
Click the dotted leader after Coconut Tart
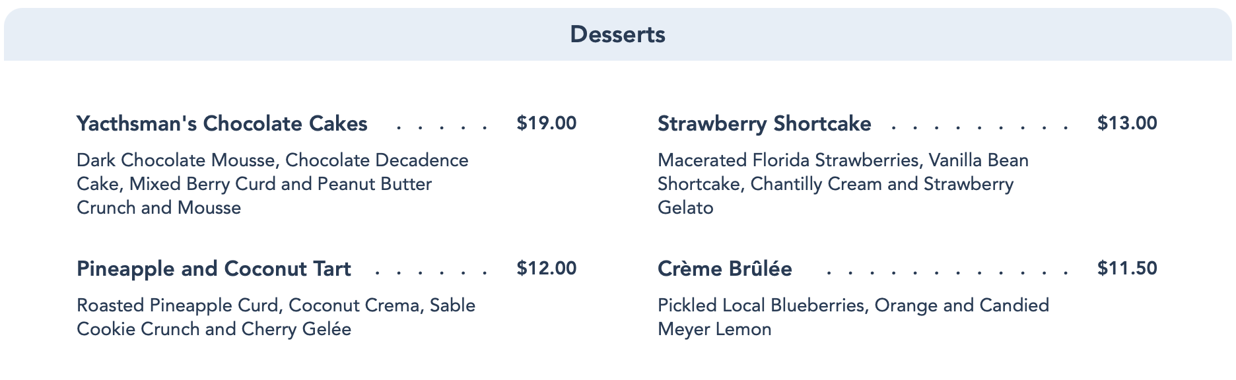pos(431,271)
